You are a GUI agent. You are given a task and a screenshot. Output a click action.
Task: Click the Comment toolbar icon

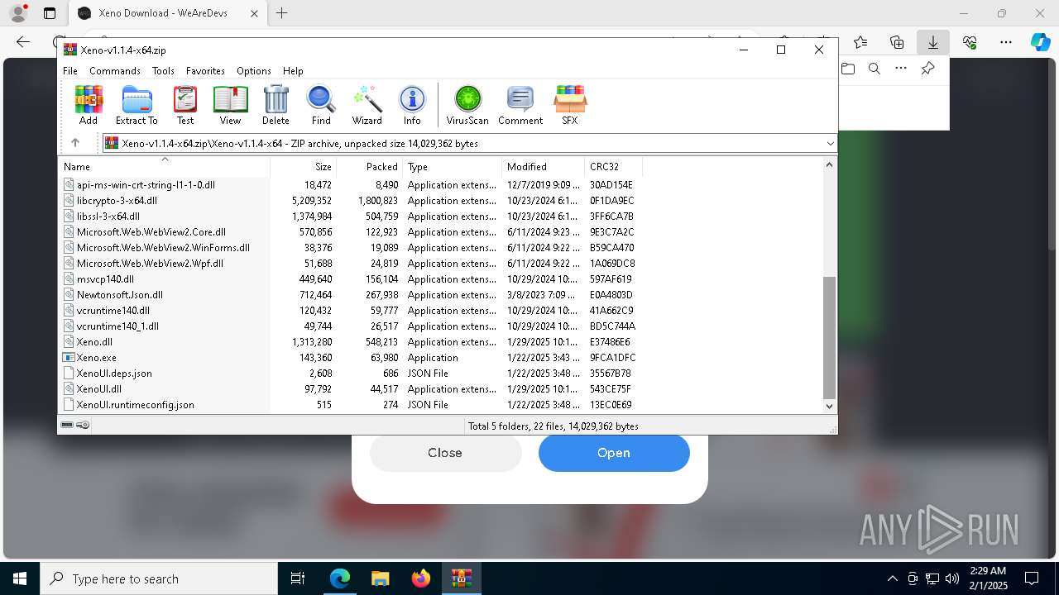[520, 105]
